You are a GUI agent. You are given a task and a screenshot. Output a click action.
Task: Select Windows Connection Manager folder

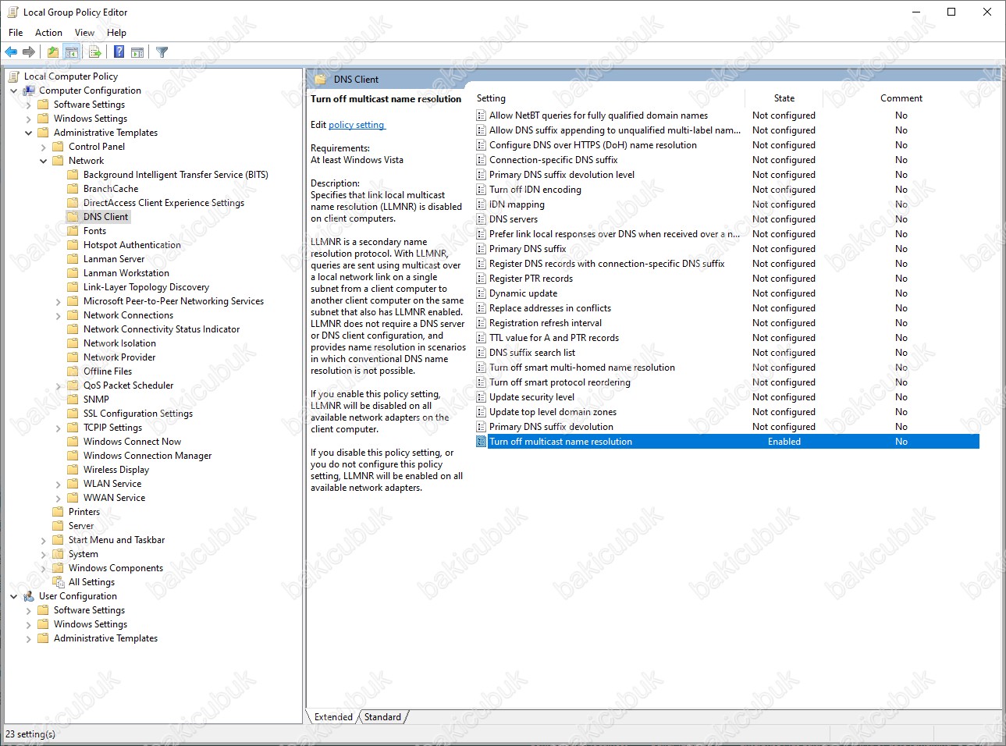point(148,456)
